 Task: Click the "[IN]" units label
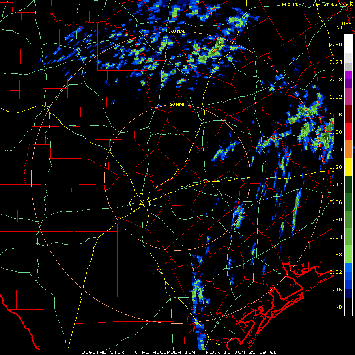(x=337, y=27)
